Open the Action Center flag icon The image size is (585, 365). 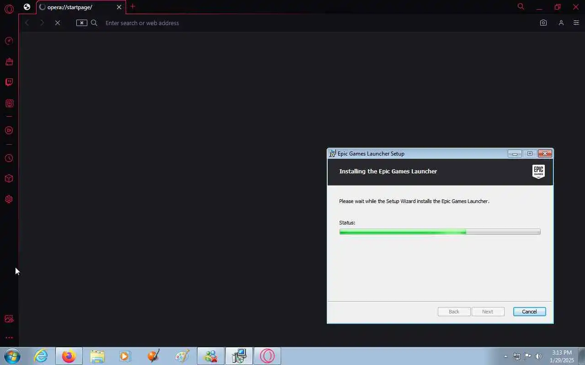pyautogui.click(x=527, y=356)
